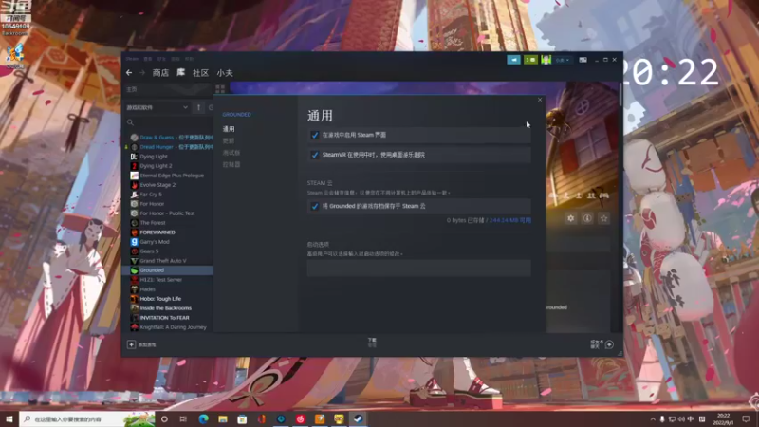
Task: Toggle enable Steam overlay in-game checkbox
Action: (315, 135)
